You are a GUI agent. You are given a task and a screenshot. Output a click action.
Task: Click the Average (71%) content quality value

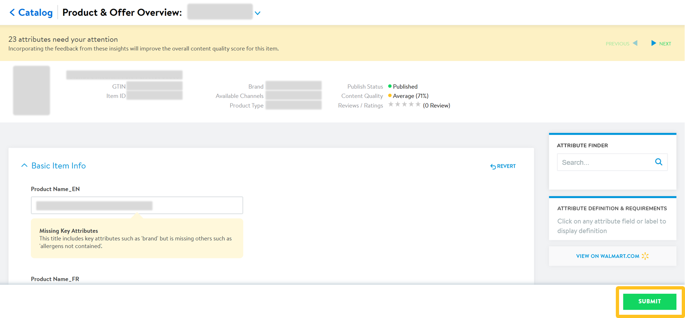[410, 96]
